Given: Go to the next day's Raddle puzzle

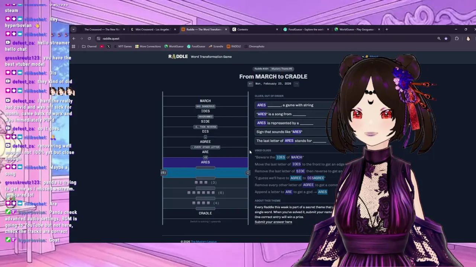Looking at the screenshot, I should tap(296, 84).
